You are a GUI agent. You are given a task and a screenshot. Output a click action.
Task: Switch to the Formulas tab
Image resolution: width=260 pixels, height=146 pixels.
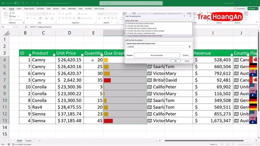pyautogui.click(x=40, y=9)
